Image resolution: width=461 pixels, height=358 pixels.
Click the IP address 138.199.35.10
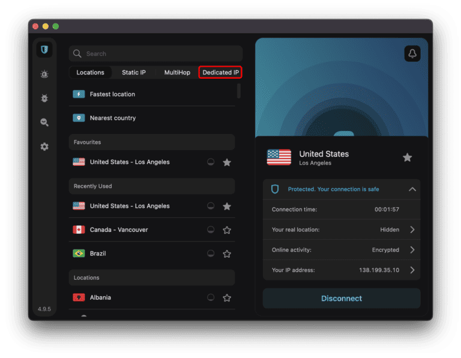tap(379, 270)
